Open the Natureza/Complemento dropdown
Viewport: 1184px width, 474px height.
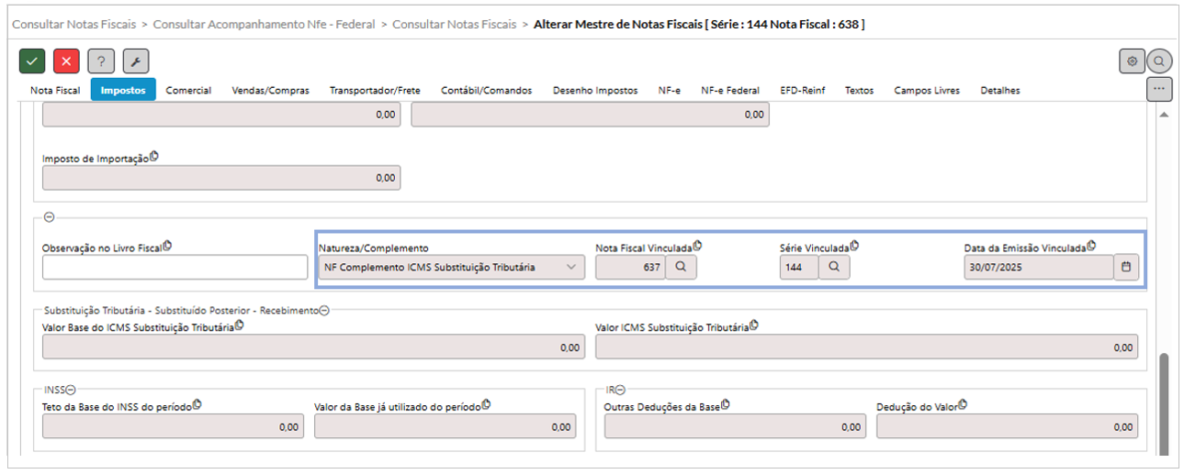click(x=451, y=267)
